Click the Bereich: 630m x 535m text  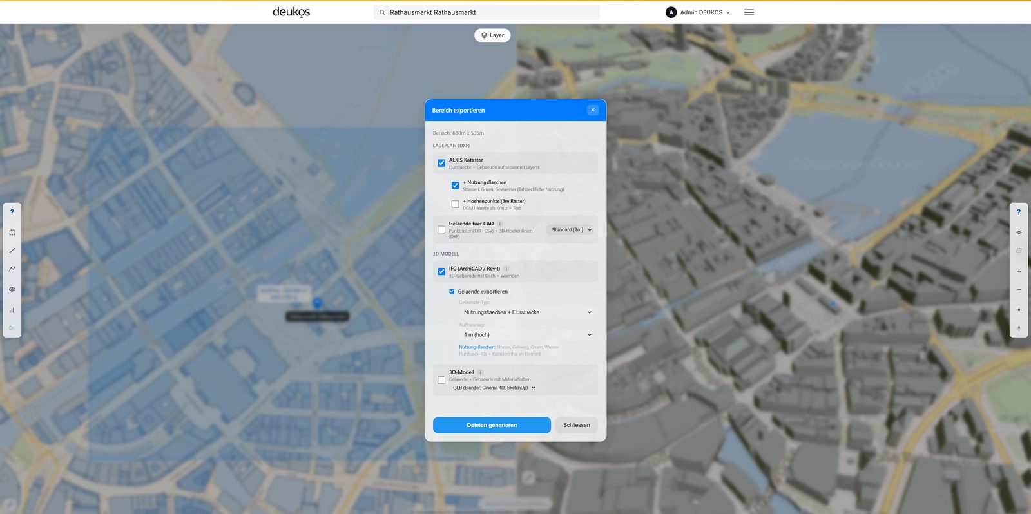coord(458,133)
